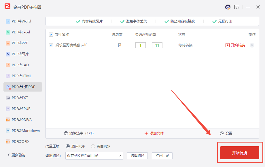
Task: Click 选择路径 button
Action: click(137, 156)
